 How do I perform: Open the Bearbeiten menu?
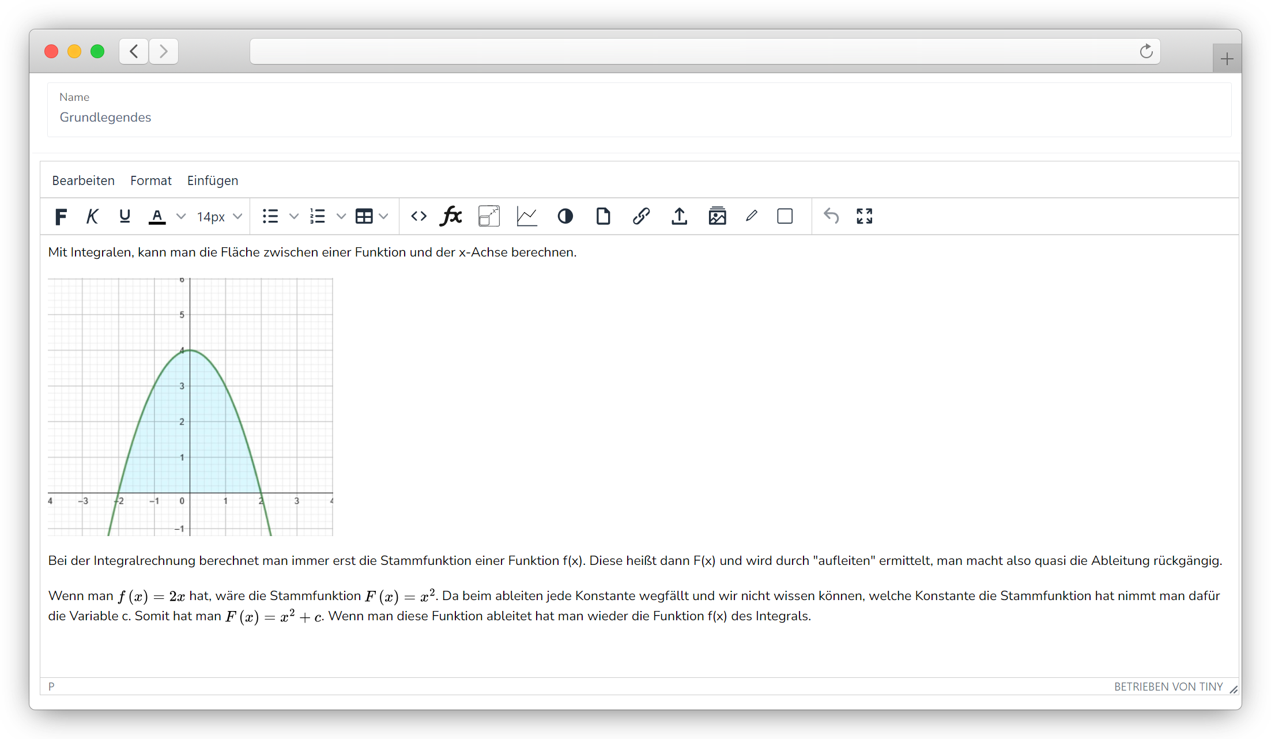click(x=84, y=180)
